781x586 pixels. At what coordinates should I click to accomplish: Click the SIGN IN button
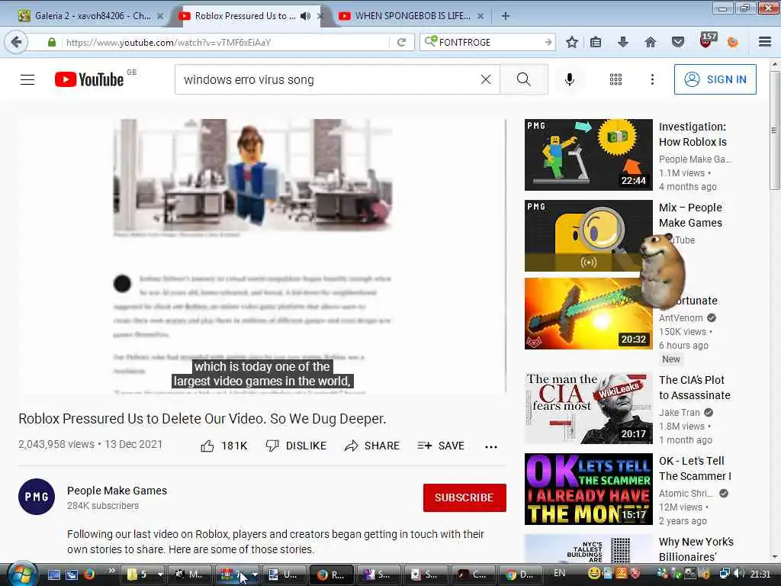click(715, 79)
